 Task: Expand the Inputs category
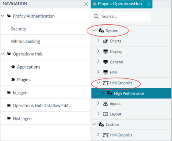click(x=98, y=103)
